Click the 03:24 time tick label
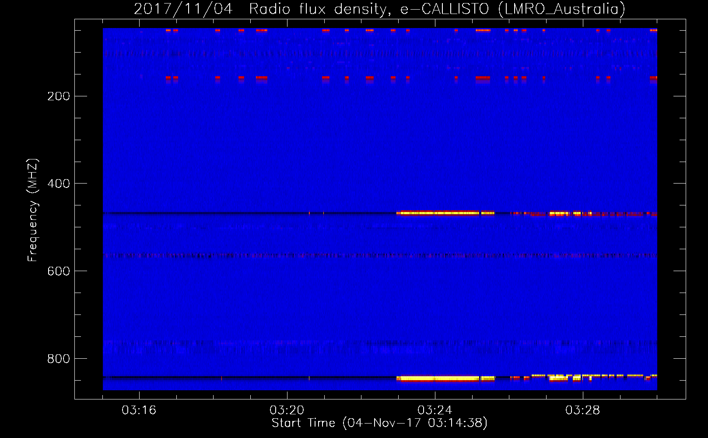This screenshot has width=708, height=438. tap(435, 410)
